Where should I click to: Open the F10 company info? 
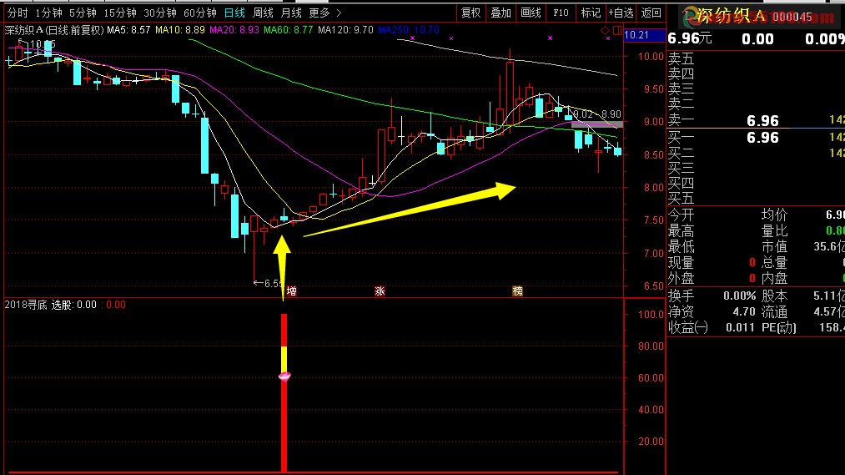[x=561, y=13]
